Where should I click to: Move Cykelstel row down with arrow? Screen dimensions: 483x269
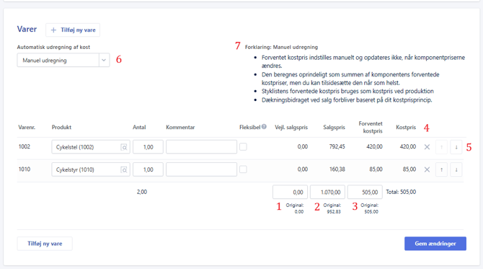pyautogui.click(x=456, y=147)
